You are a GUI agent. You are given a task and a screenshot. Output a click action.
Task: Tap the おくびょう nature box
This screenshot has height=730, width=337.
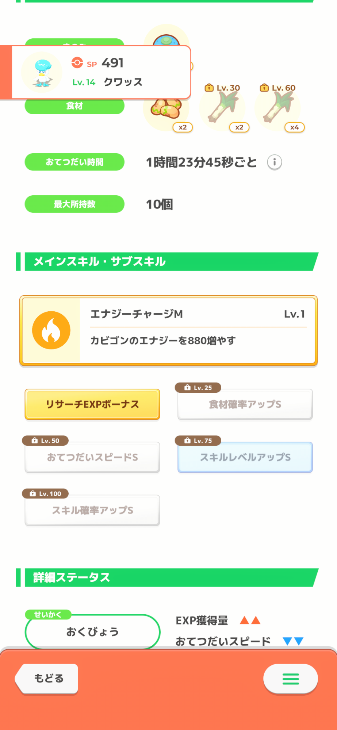(x=92, y=631)
